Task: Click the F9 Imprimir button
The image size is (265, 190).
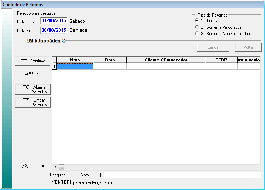Action: point(33,166)
